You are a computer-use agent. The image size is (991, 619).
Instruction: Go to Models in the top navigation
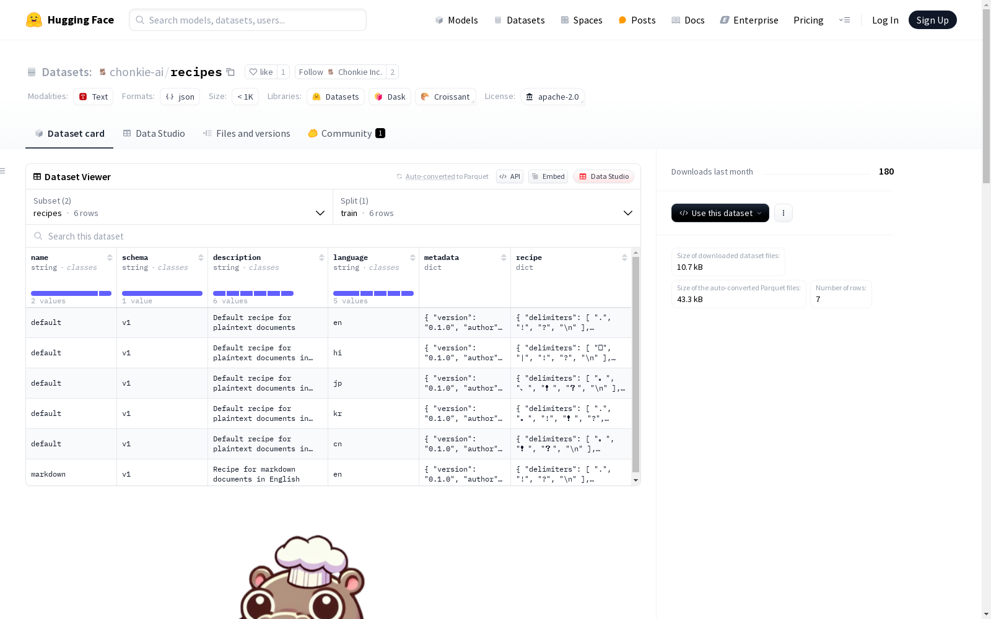click(x=456, y=20)
